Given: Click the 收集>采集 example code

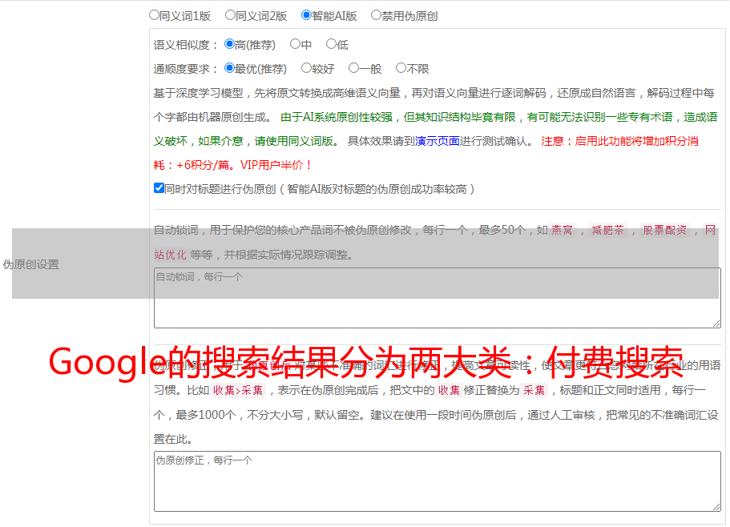Looking at the screenshot, I should 238,390.
